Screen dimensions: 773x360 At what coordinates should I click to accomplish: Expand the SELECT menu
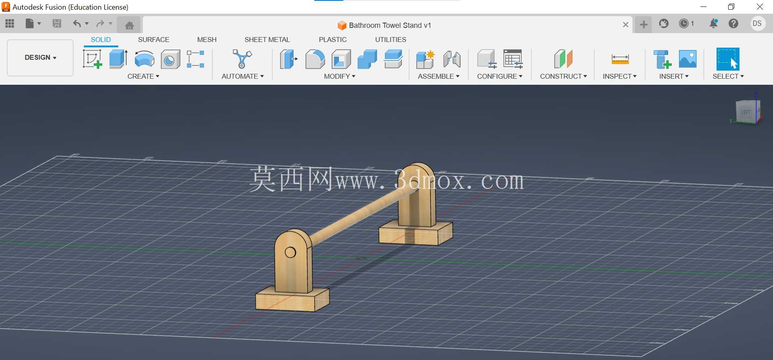click(x=728, y=76)
